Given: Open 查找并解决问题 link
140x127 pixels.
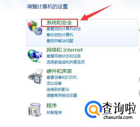Looking at the screenshot, I should point(60,41).
